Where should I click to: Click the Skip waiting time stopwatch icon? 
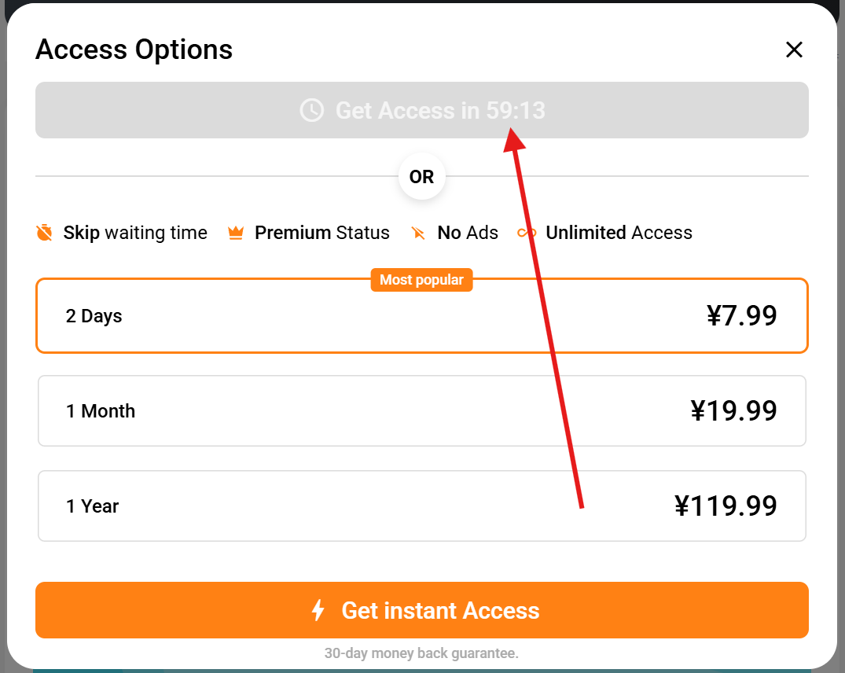45,233
